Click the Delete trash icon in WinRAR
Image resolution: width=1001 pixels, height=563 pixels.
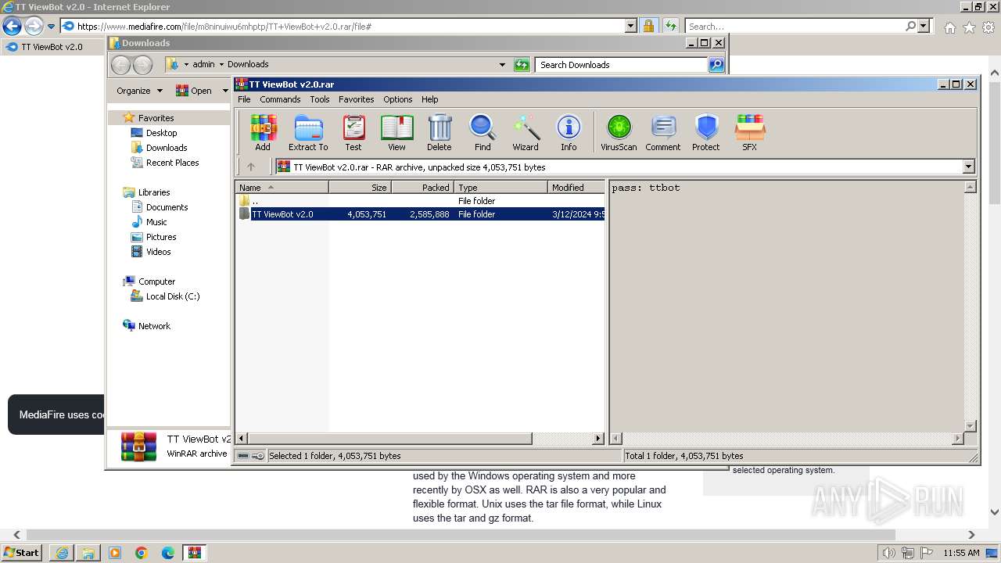(x=440, y=132)
